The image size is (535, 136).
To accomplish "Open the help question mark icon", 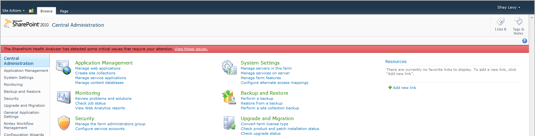I will (x=524, y=41).
